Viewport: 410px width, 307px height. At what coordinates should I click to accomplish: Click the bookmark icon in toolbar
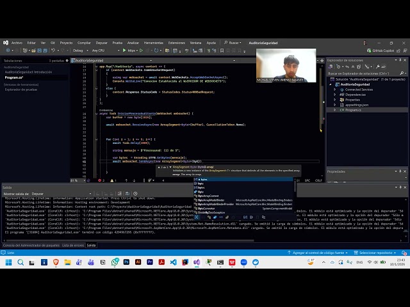pyautogui.click(x=222, y=51)
